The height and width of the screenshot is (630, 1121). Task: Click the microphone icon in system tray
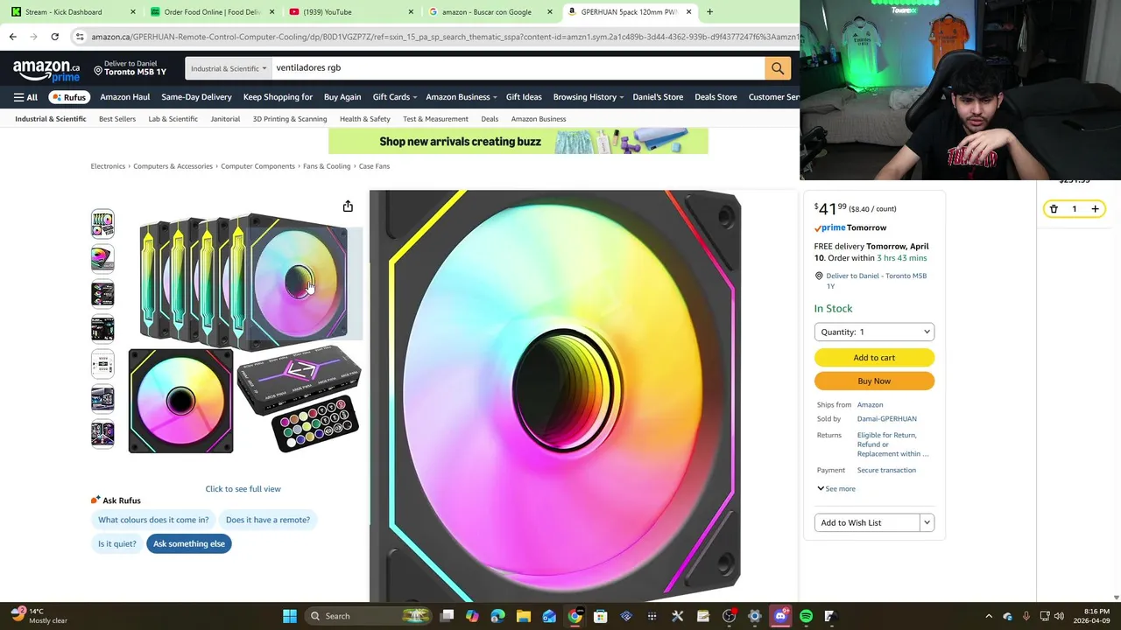coord(1026,616)
